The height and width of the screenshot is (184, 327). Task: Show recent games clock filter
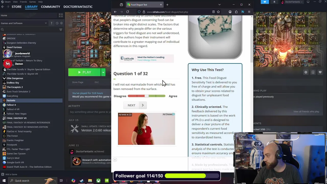57,23
